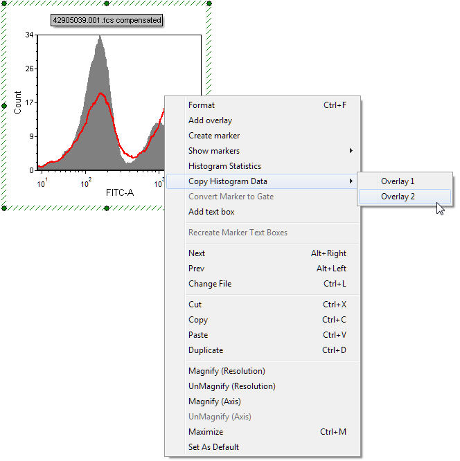Screen dimensions: 460x461
Task: Go to Next file entry
Action: click(197, 253)
